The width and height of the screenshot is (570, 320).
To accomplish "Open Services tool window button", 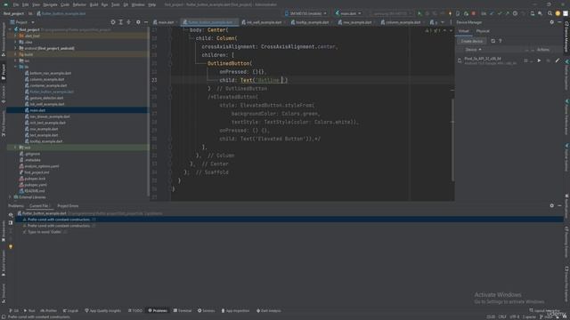I will click(206, 310).
